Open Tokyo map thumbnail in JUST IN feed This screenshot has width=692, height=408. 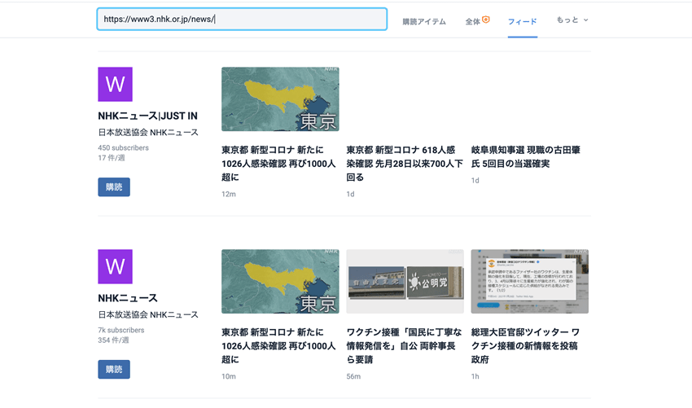pos(280,99)
